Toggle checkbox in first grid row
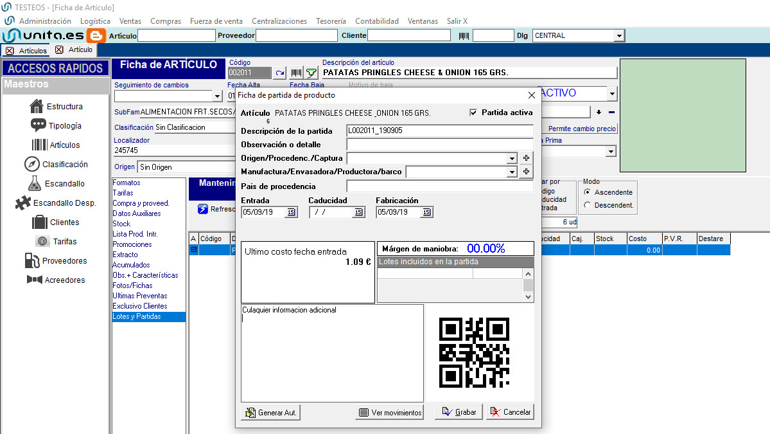 coord(194,249)
